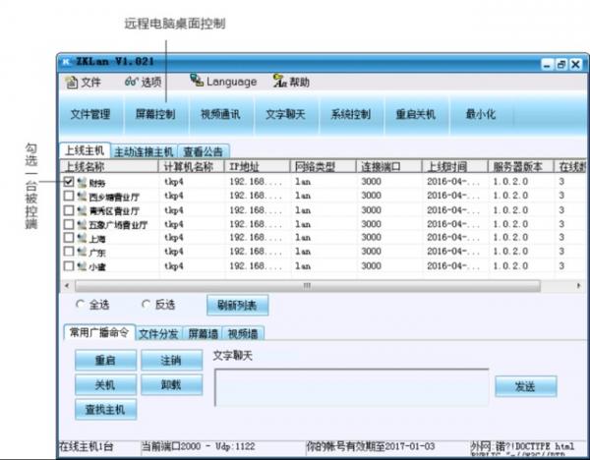Open 文件管理 file management tool
The image size is (590, 460).
[90, 114]
